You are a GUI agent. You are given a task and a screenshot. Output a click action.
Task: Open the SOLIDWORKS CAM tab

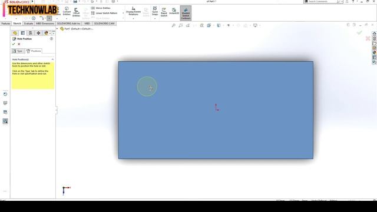pyautogui.click(x=104, y=24)
